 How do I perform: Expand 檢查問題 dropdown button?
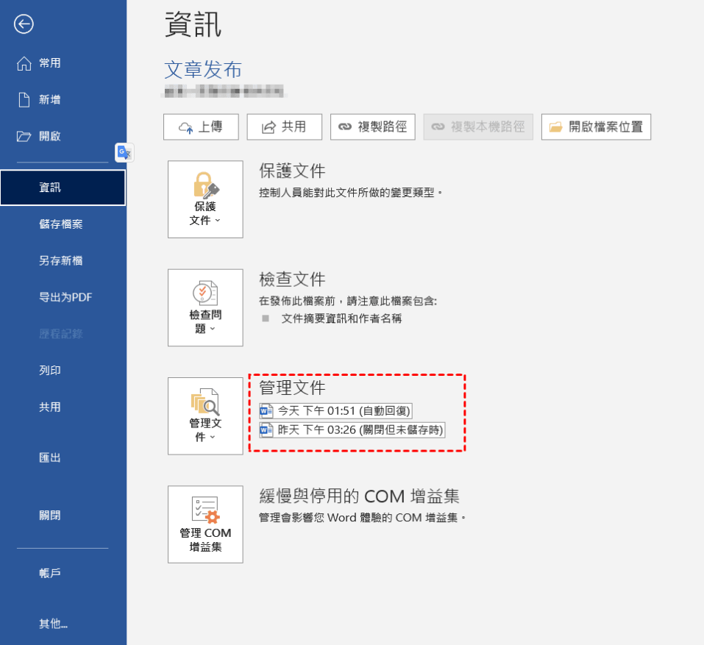pyautogui.click(x=205, y=307)
